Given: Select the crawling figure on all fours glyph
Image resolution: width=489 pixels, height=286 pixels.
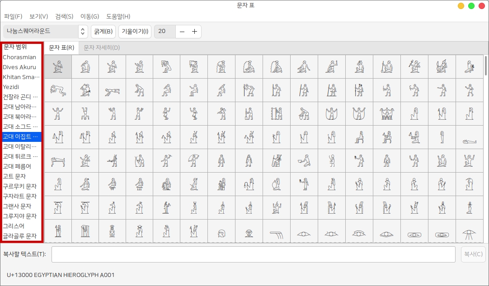Looking at the screenshot, I should coord(58,90).
